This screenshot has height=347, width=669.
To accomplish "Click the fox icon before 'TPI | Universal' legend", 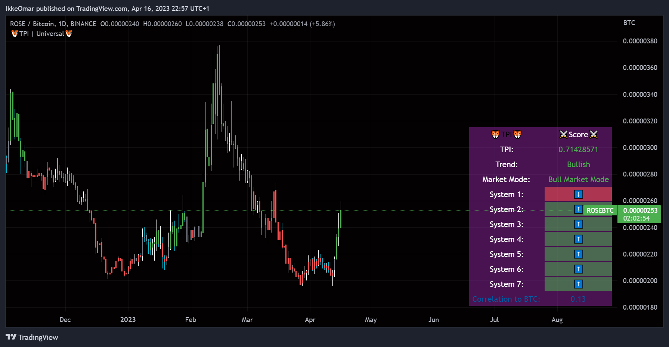I will (x=15, y=34).
